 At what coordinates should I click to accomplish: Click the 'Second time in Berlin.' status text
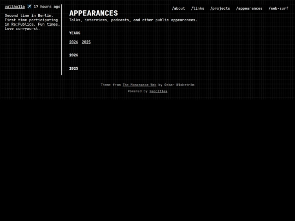coord(29,15)
